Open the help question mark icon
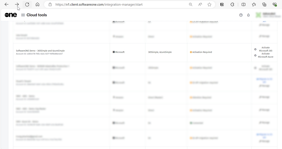Viewport: 282px width, 149px height. 241,15
